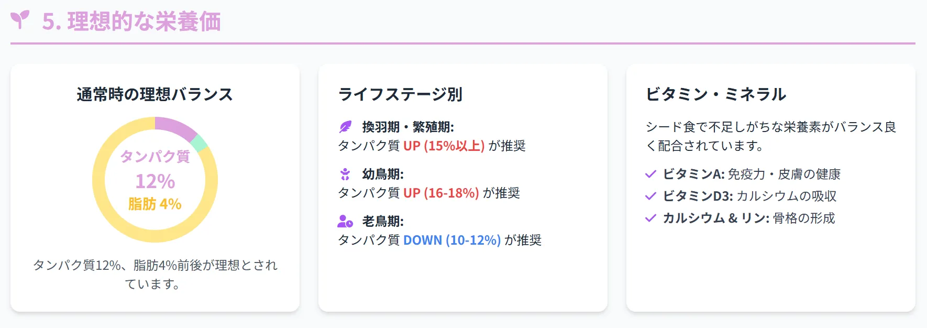Click the checkmark next to ビタミンA
Screen dimensions: 927x328
coord(650,174)
